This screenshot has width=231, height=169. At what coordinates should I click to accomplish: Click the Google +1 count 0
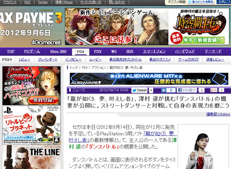(x=221, y=90)
